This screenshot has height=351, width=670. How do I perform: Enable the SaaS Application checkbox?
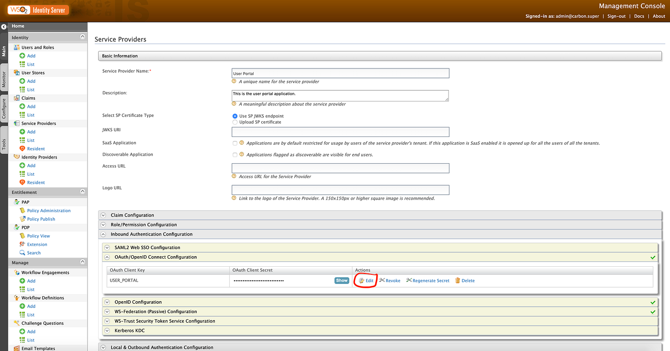click(234, 143)
